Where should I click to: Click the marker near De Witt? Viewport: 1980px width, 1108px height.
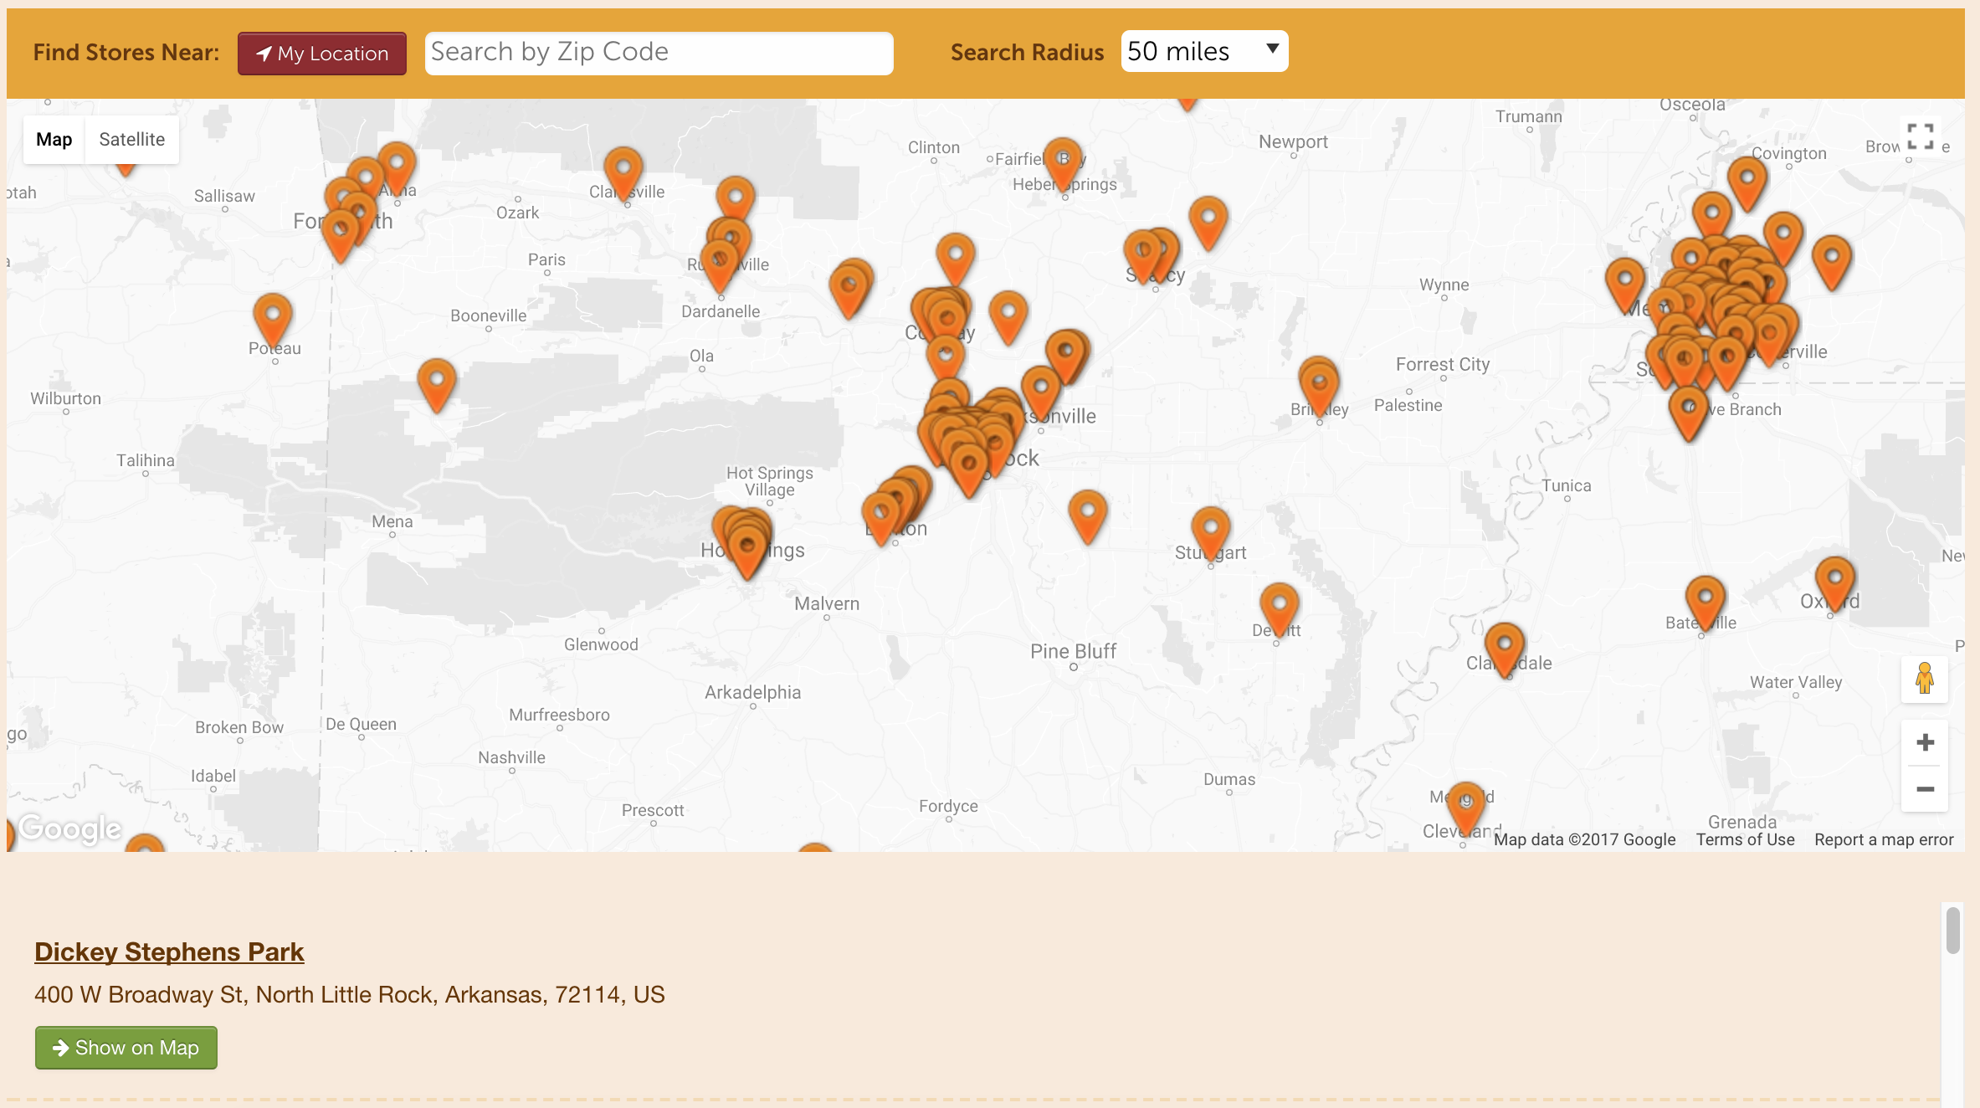pyautogui.click(x=1279, y=607)
